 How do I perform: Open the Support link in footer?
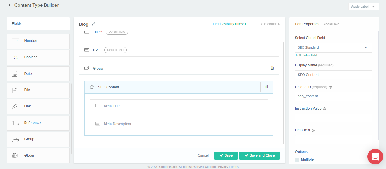pyautogui.click(x=211, y=167)
